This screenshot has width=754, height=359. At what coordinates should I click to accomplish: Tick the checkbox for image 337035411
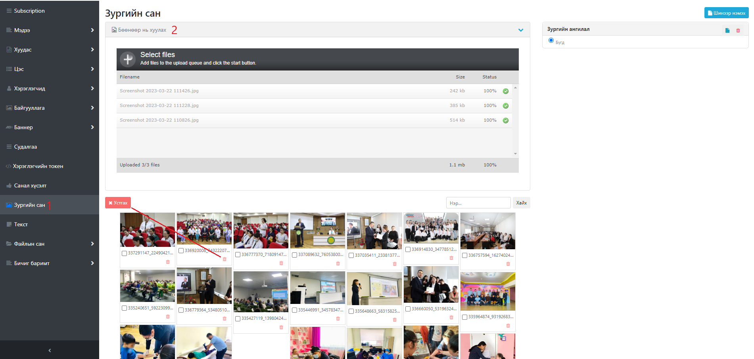[351, 256]
